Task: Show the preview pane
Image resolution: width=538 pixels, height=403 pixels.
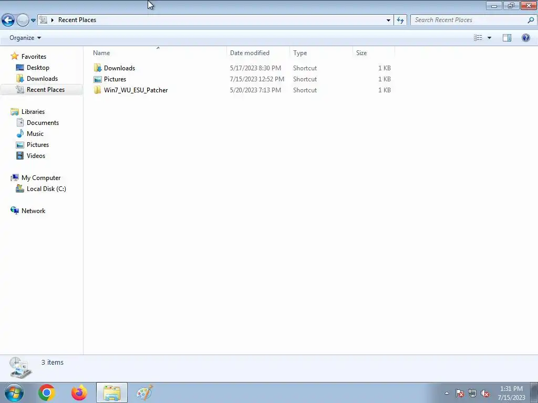Action: [507, 38]
